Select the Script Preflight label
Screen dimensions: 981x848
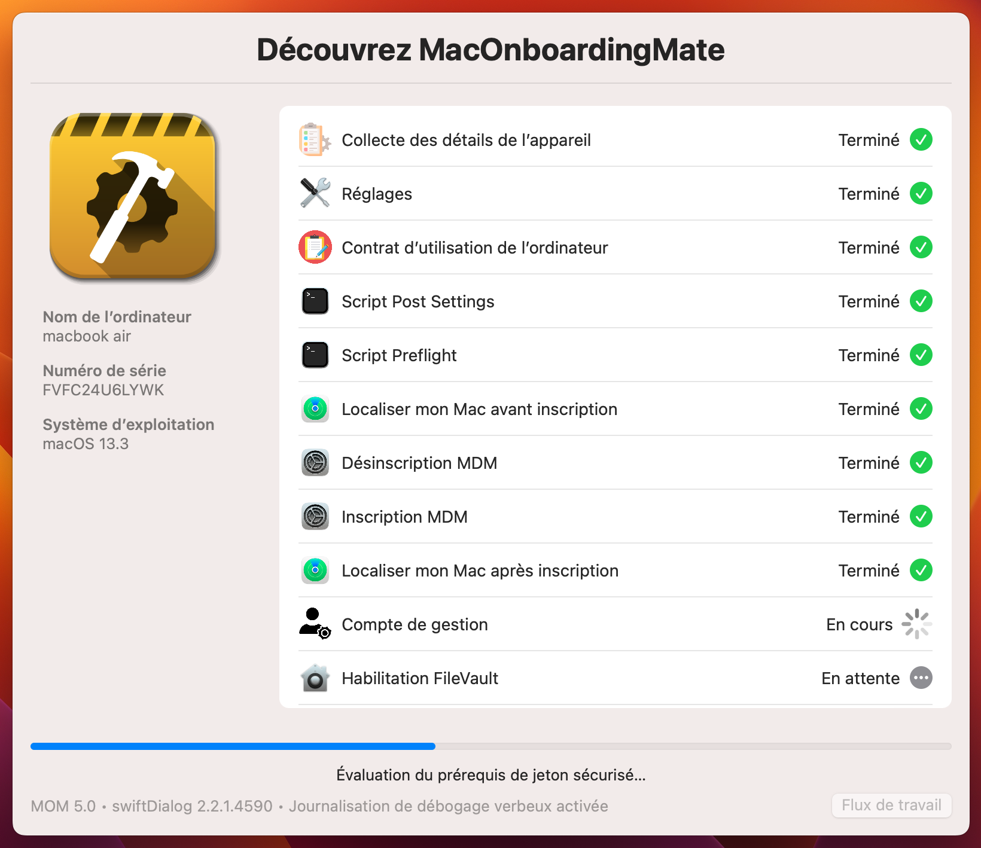(x=399, y=355)
